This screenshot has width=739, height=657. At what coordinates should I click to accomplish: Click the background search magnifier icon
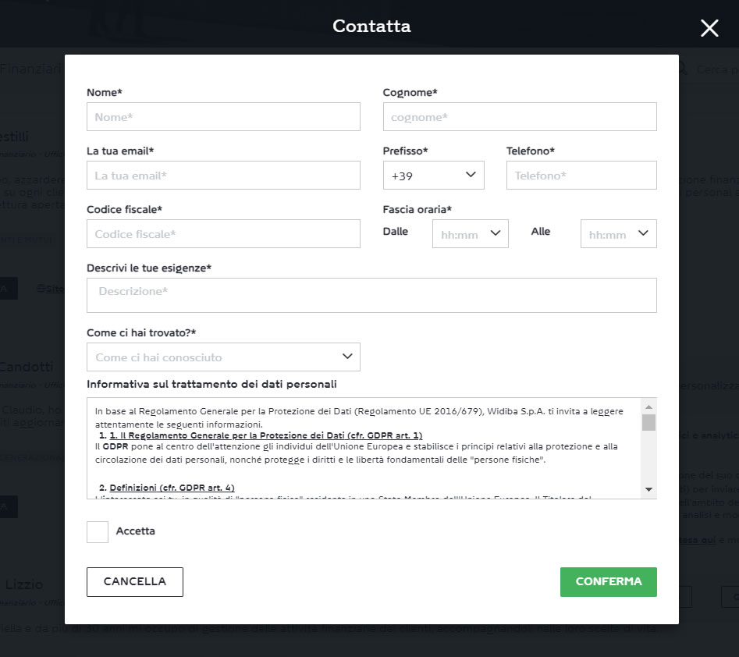pyautogui.click(x=684, y=69)
